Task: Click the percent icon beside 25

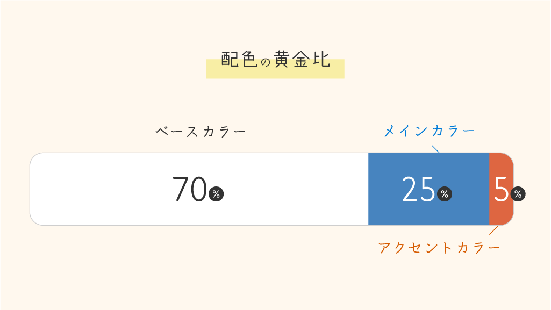Action: (445, 194)
